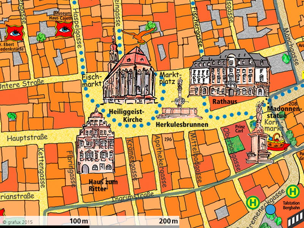The width and height of the screenshot is (304, 228).
Task: Click the 'Mittelbadgasse' street label
Action: pos(196,157)
